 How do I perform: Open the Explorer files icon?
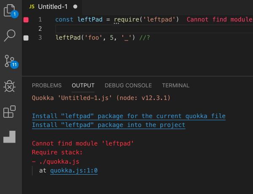(9, 11)
